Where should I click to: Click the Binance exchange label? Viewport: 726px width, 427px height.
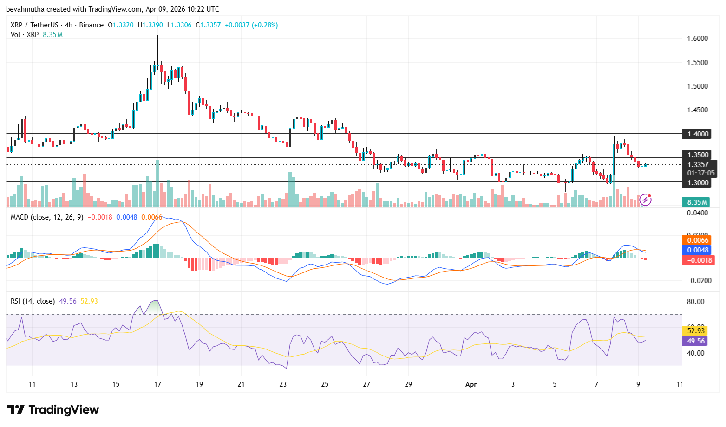[x=91, y=25]
